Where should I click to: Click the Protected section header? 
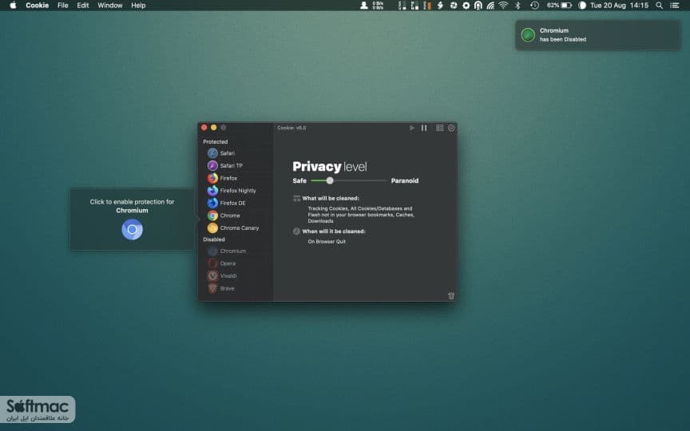coord(215,141)
